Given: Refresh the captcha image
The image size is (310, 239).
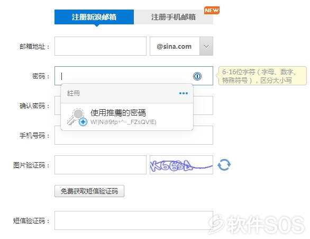Looking at the screenshot, I should (x=224, y=165).
